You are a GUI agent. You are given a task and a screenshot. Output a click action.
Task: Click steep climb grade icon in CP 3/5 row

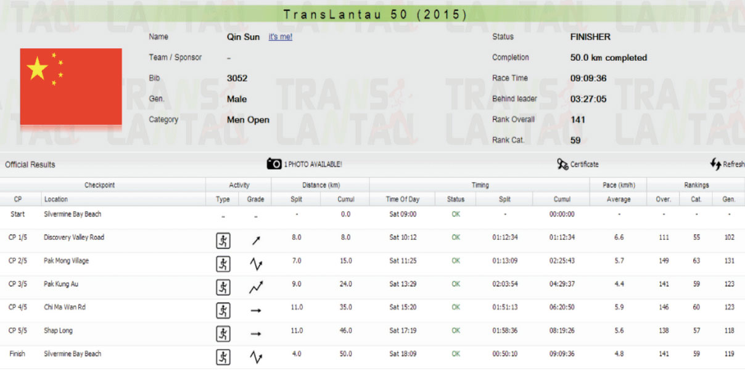pyautogui.click(x=256, y=287)
